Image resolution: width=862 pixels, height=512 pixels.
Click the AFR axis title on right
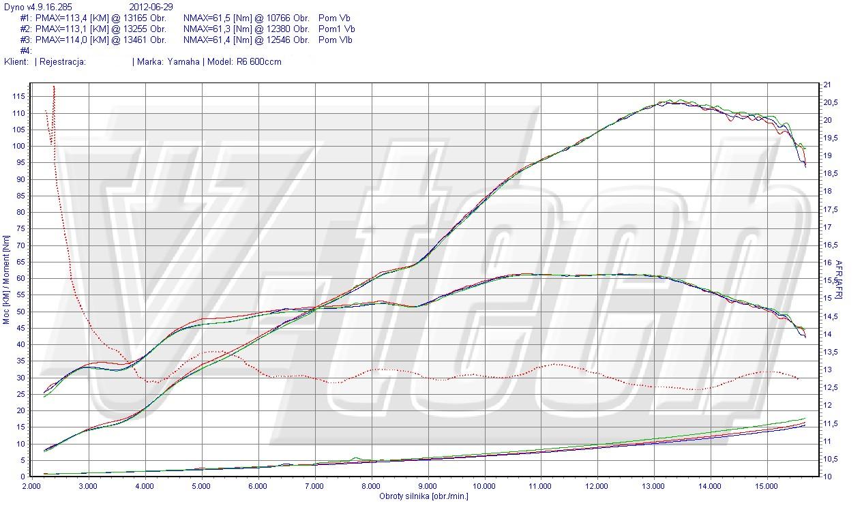pyautogui.click(x=839, y=280)
